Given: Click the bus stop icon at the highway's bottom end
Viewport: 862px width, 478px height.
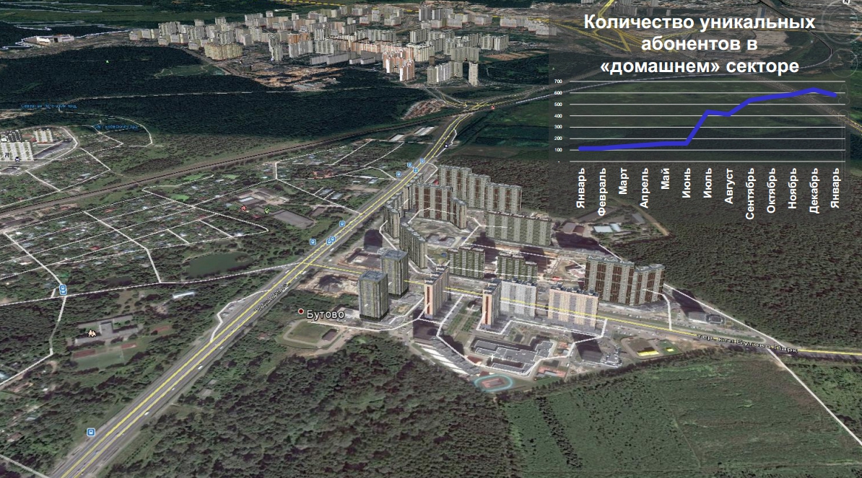Looking at the screenshot, I should tap(90, 432).
